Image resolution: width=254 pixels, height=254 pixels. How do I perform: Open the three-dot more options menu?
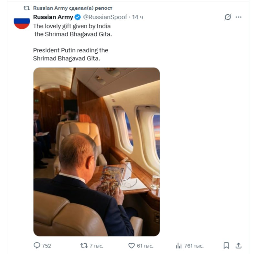click(238, 17)
